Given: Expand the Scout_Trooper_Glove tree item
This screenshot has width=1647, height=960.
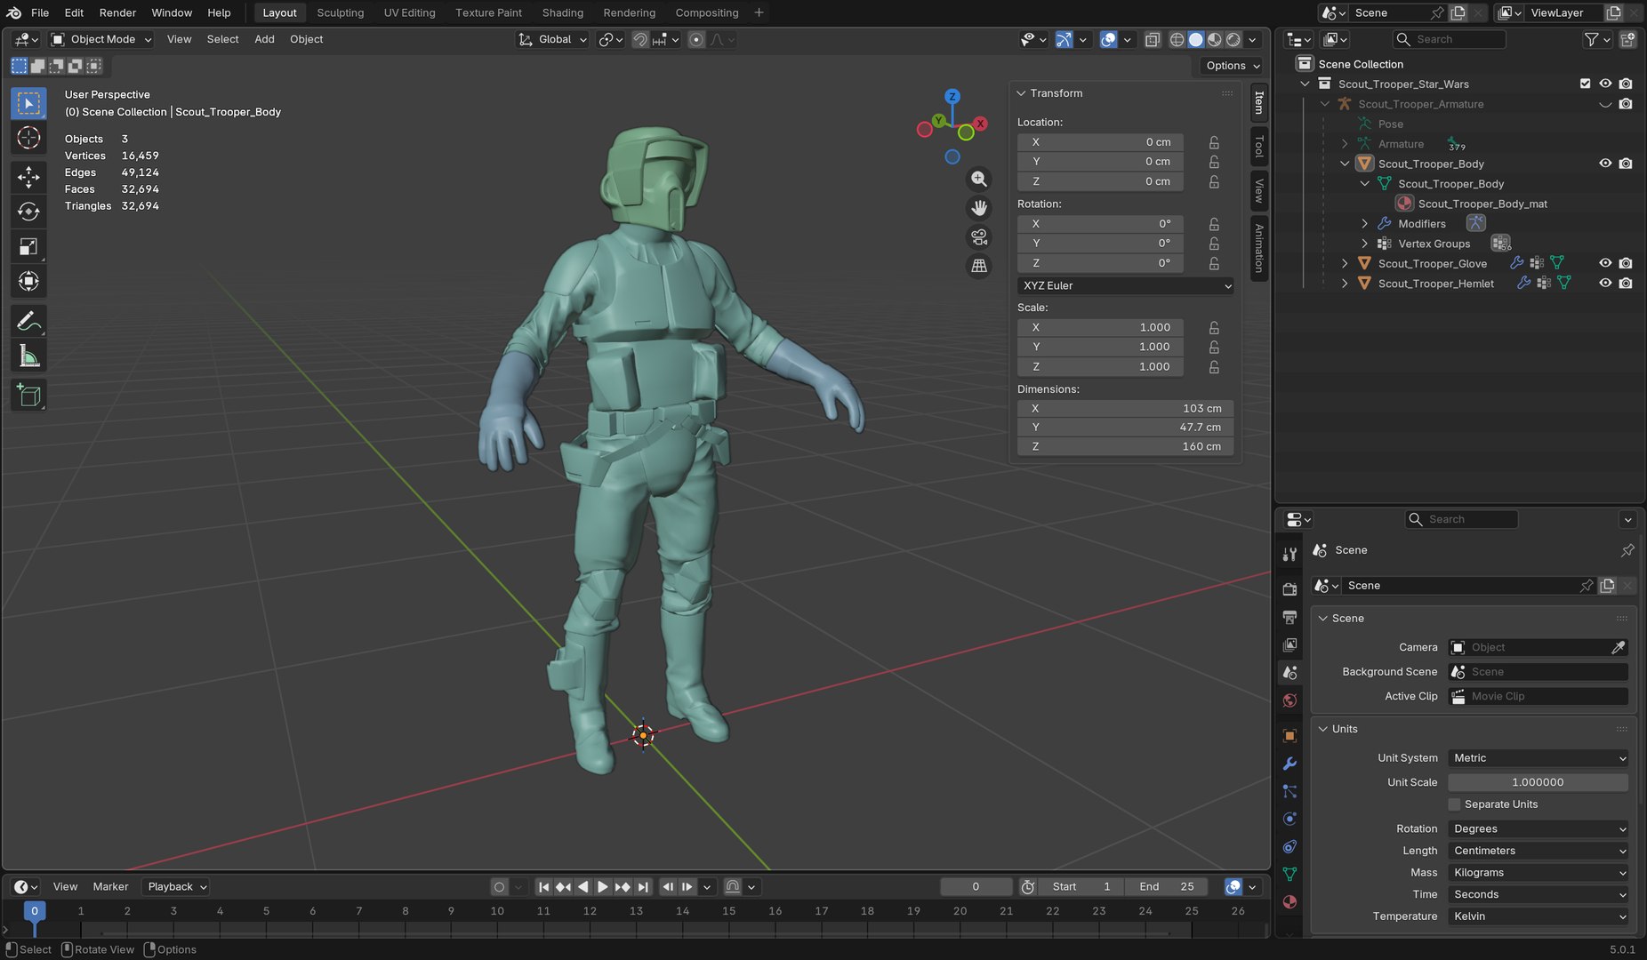Looking at the screenshot, I should (x=1345, y=264).
